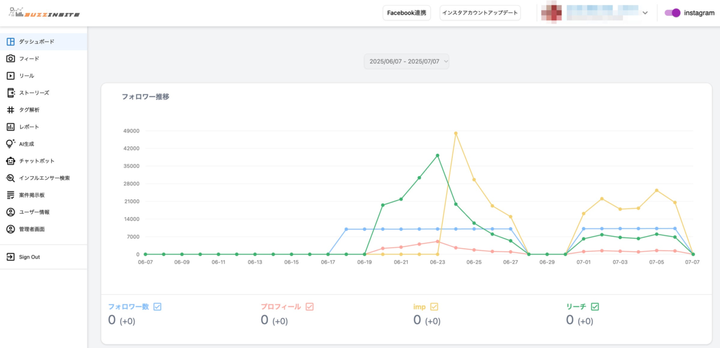Expand the account selector chevron in header
The width and height of the screenshot is (720, 348).
(x=645, y=13)
